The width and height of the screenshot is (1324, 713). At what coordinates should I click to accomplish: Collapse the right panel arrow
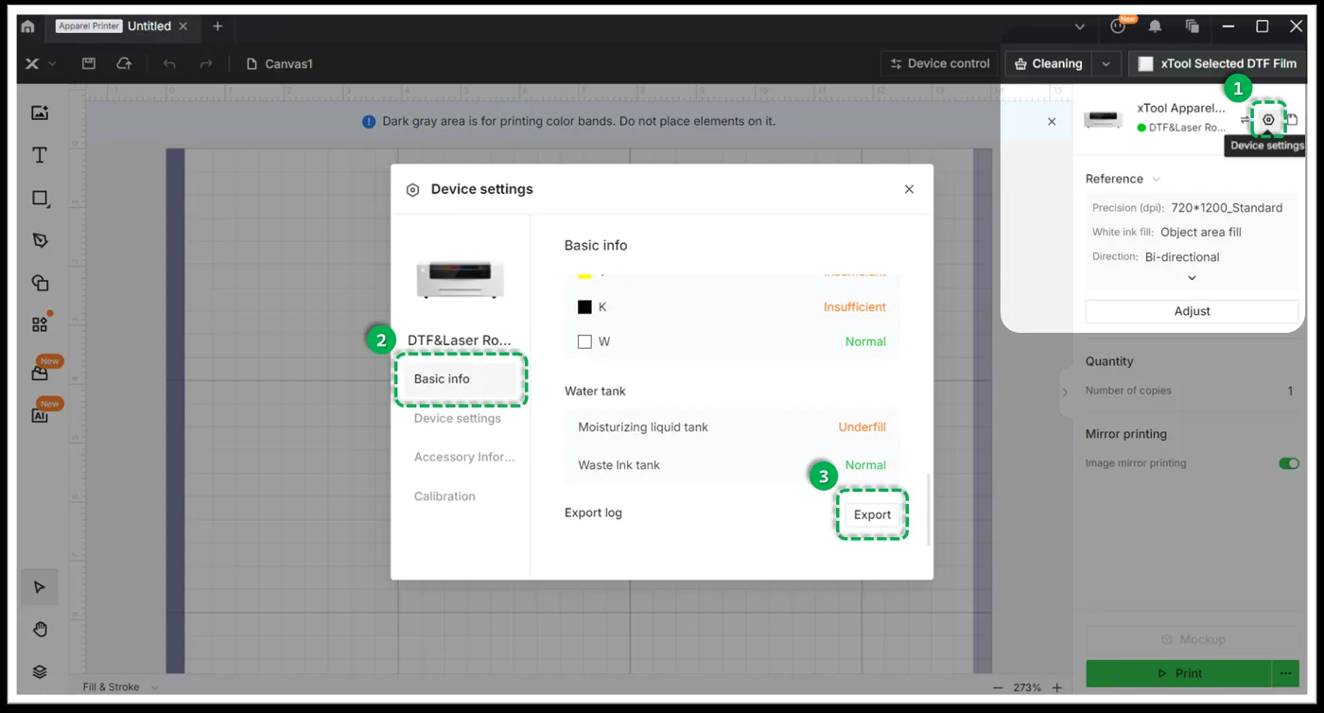pyautogui.click(x=1065, y=391)
